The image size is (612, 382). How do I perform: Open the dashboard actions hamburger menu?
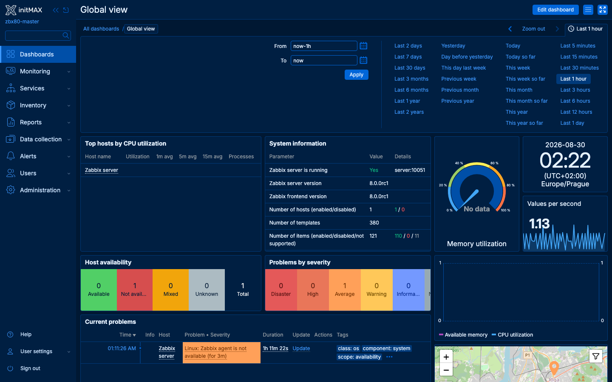click(x=588, y=10)
